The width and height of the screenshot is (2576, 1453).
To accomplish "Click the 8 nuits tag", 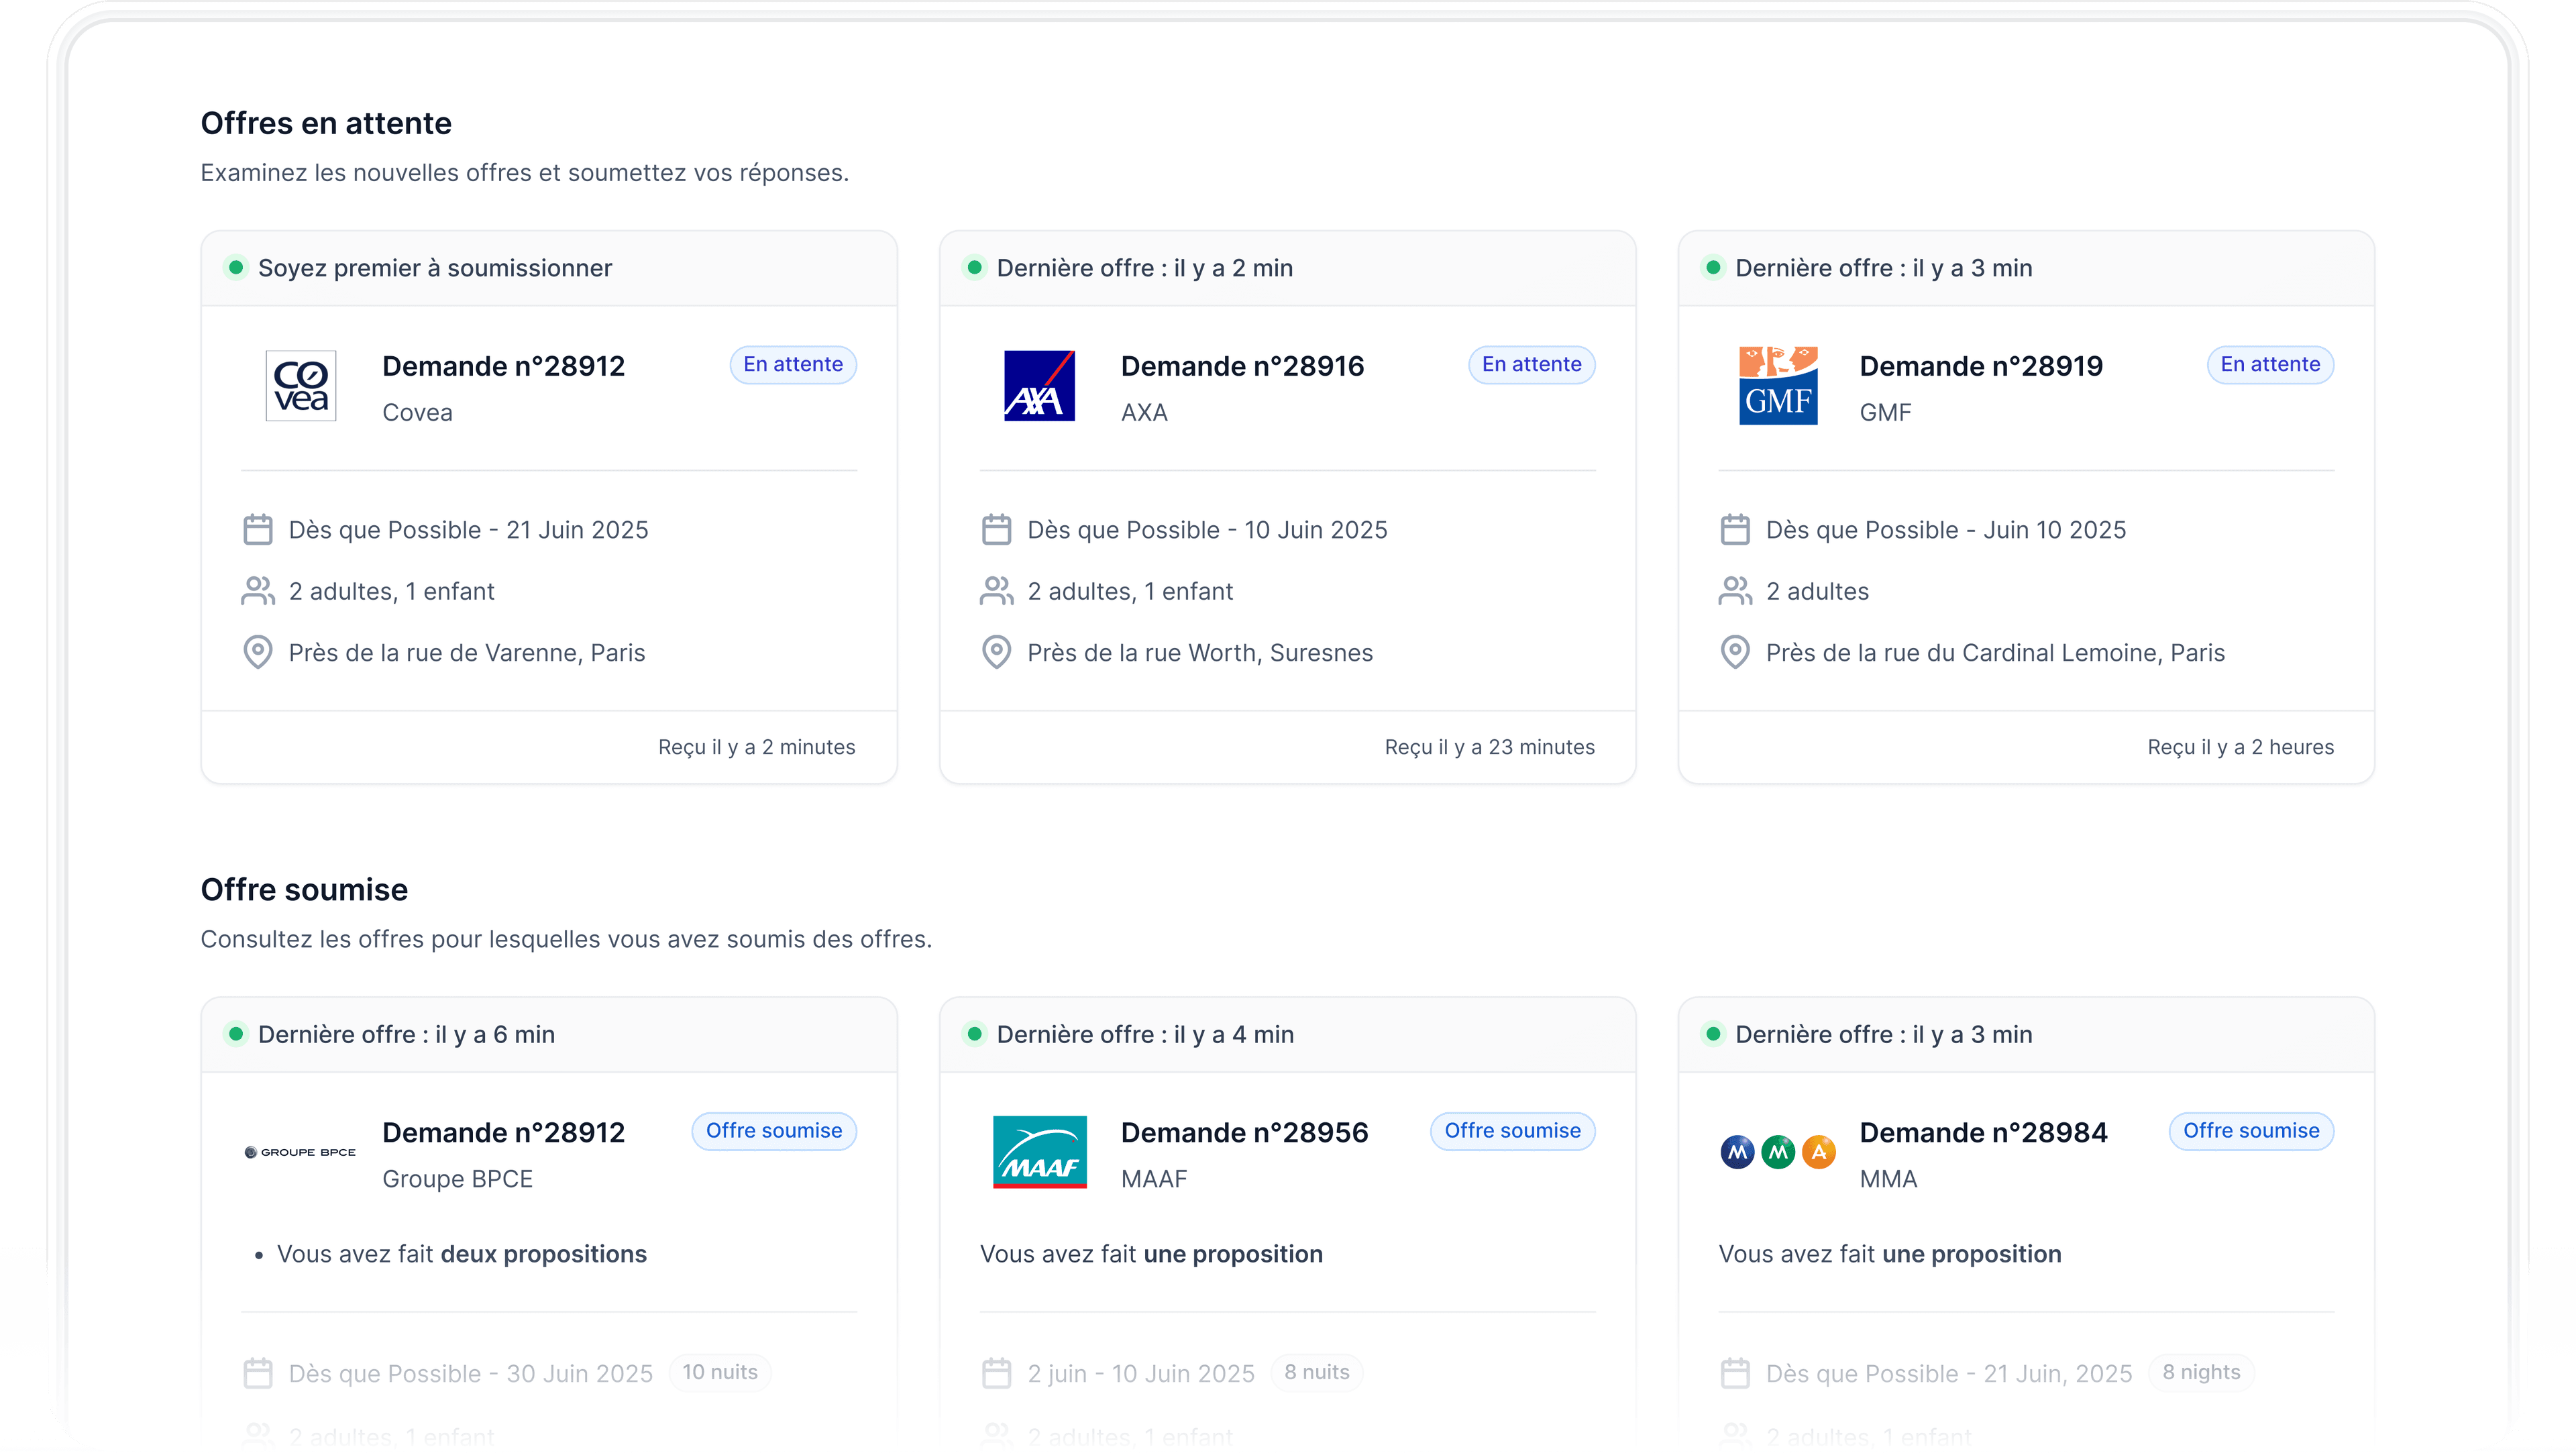I will (x=1317, y=1372).
